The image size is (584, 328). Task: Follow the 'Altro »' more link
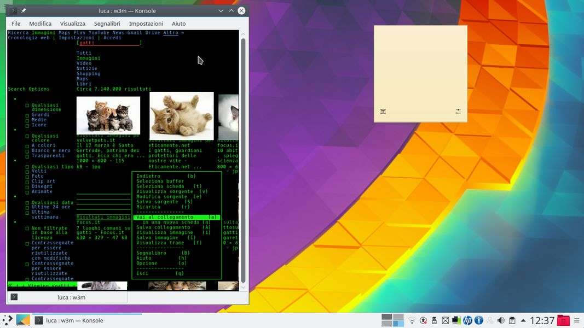(x=174, y=33)
